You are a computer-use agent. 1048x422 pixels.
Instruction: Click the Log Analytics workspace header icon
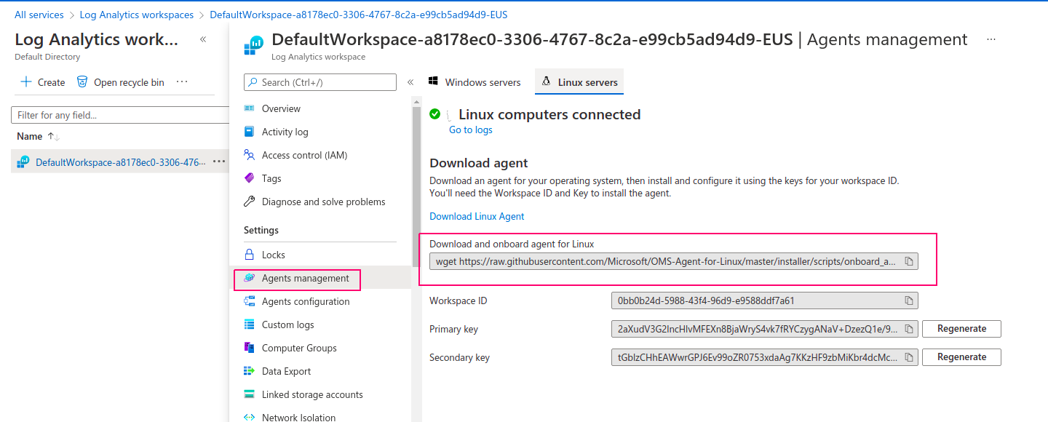[255, 46]
